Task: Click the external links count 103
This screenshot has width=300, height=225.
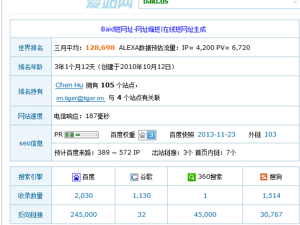Action: point(270,135)
